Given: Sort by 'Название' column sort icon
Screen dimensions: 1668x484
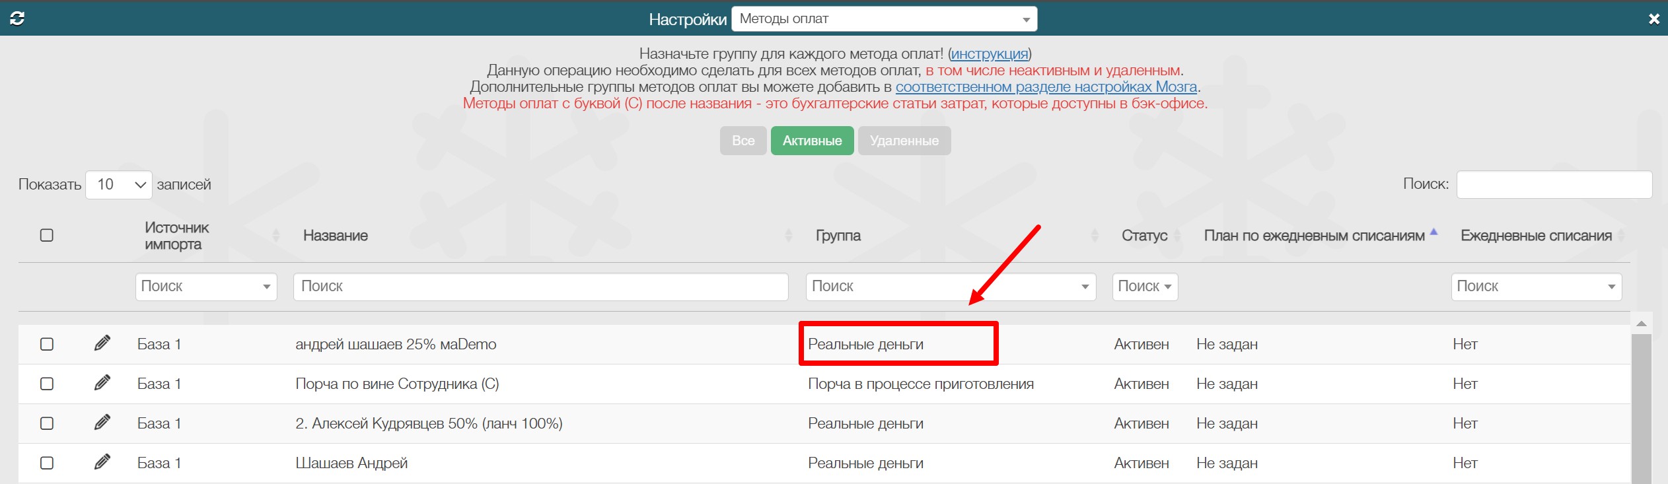Looking at the screenshot, I should click(787, 236).
